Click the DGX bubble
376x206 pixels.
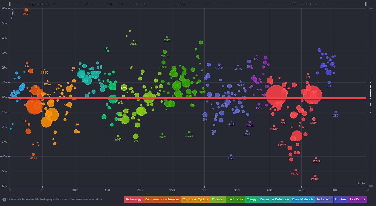[167, 37]
